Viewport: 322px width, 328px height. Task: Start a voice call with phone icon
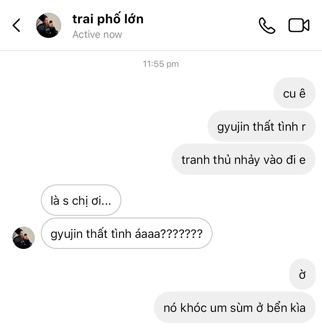(267, 26)
